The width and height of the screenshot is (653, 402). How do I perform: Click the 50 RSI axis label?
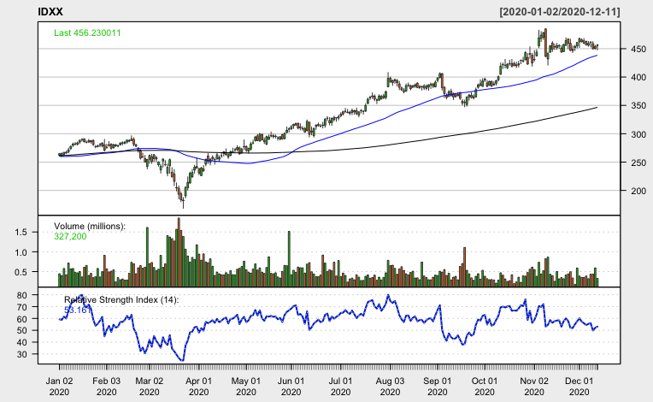click(x=21, y=331)
